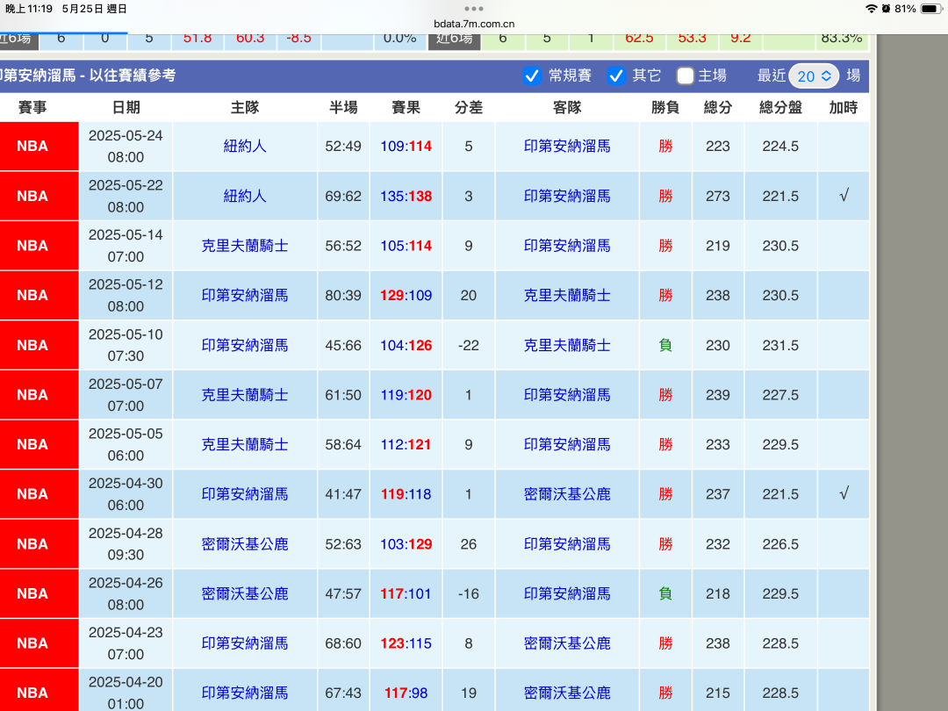The width and height of the screenshot is (948, 711).
Task: Click halftime score 69:62
Action: [343, 196]
